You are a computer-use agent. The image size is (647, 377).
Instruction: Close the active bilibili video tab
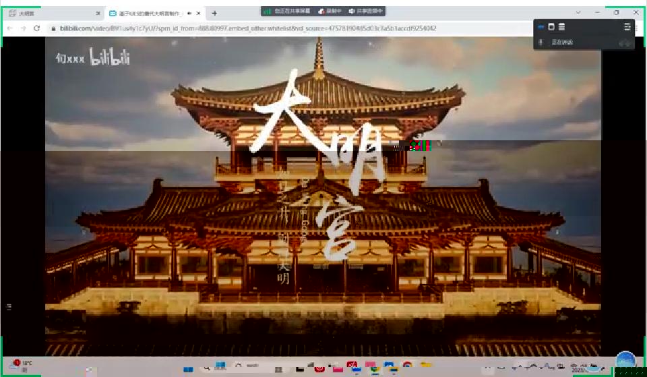[198, 13]
